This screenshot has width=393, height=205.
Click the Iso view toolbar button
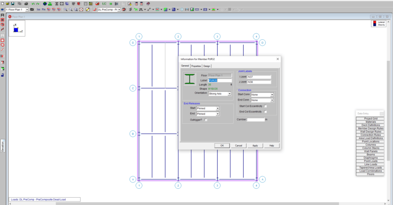coord(38,9)
